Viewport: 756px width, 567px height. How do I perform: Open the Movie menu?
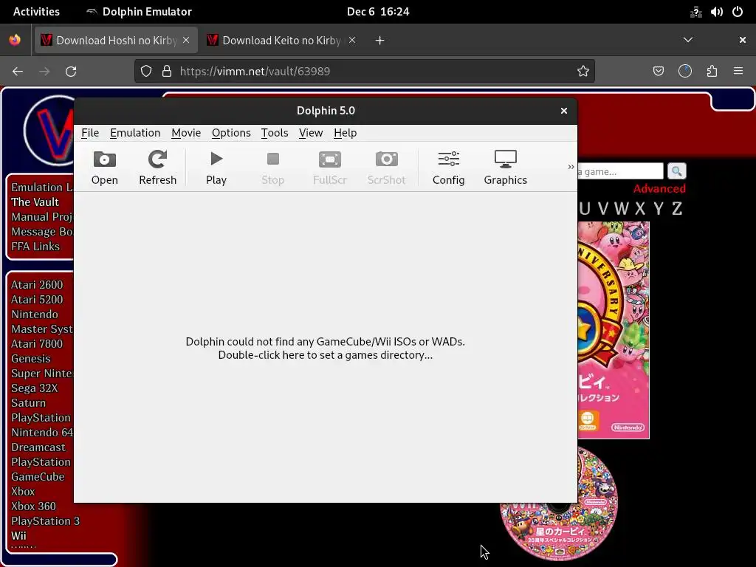tap(186, 133)
